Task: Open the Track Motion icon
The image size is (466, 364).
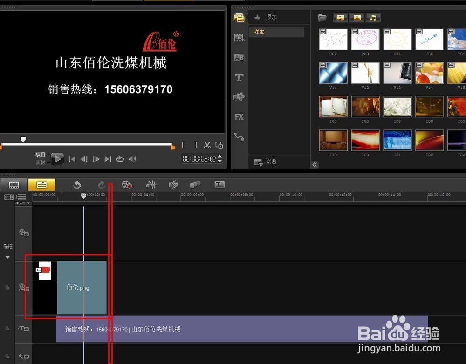Action: click(x=195, y=184)
